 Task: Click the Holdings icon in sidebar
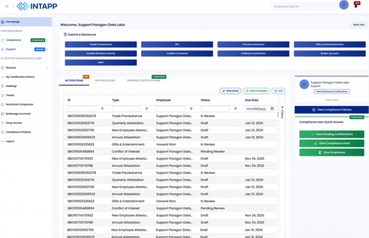(x=3, y=86)
